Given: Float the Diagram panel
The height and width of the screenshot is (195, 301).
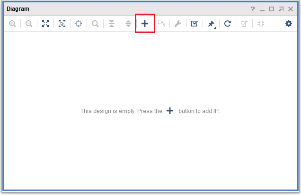Looking at the screenshot, I should point(281,9).
